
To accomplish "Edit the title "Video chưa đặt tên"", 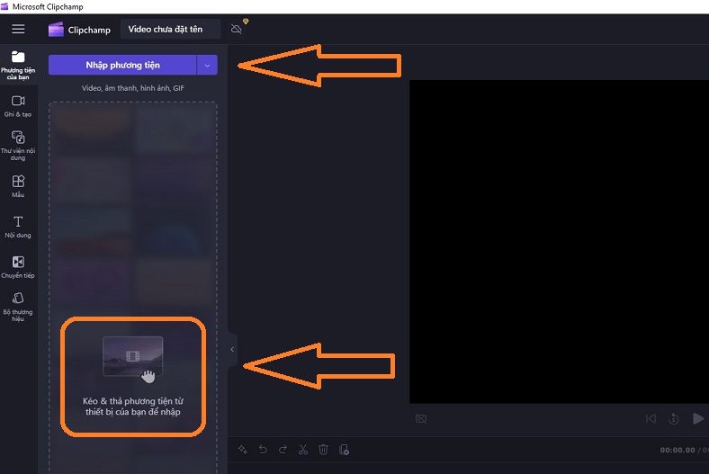I will pos(170,30).
